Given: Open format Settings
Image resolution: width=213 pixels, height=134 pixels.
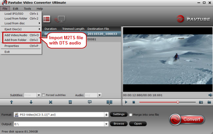Looking at the screenshot, I should tap(119, 114).
